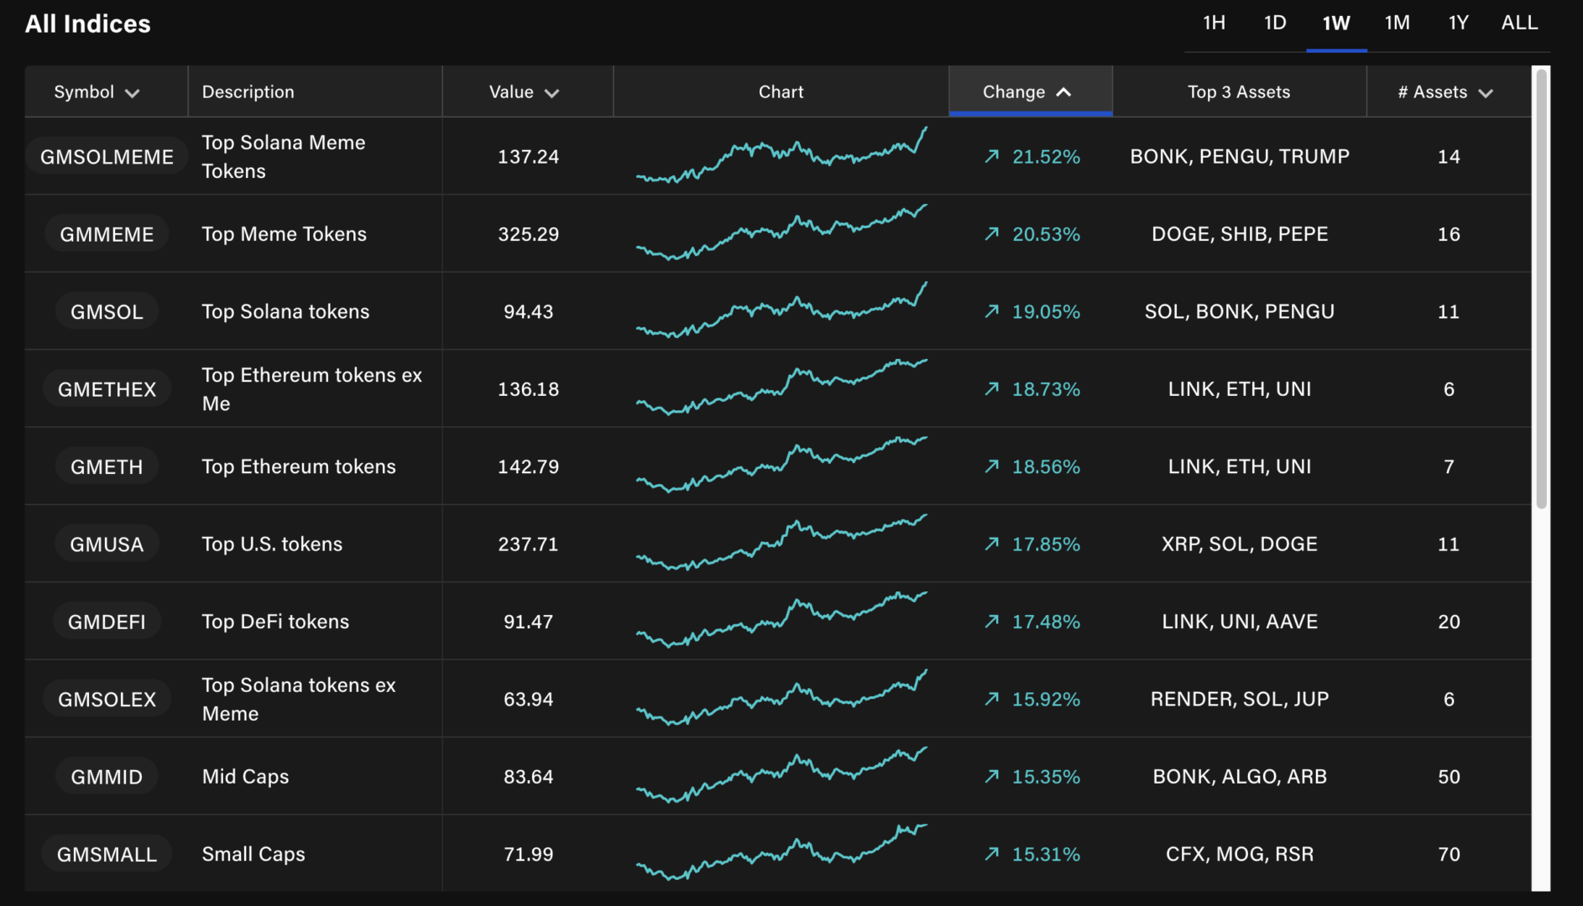1583x906 pixels.
Task: Click the Chart column header
Action: tap(781, 92)
